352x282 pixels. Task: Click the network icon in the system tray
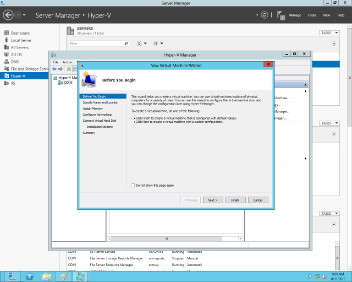(x=318, y=276)
